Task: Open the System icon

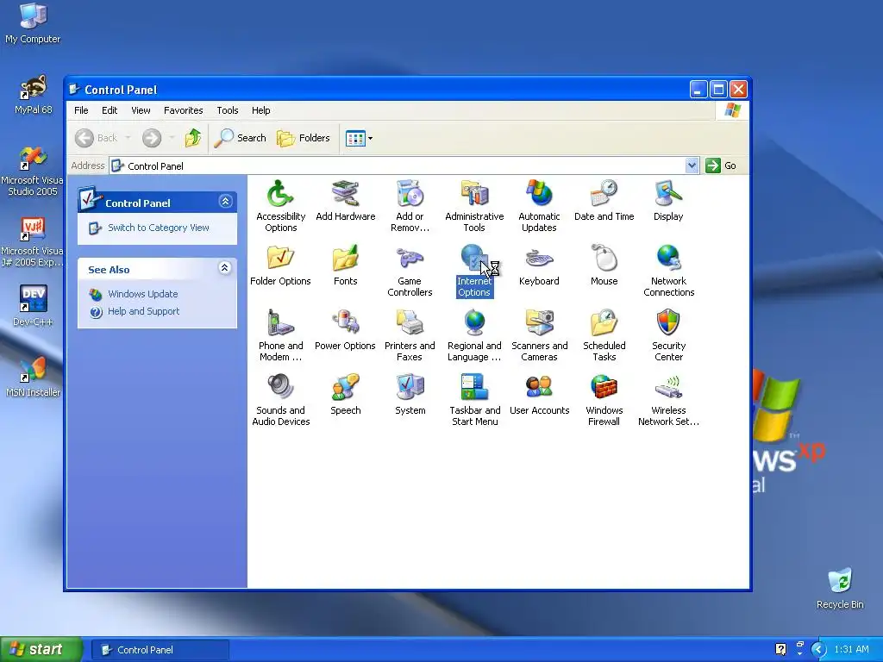Action: point(410,389)
